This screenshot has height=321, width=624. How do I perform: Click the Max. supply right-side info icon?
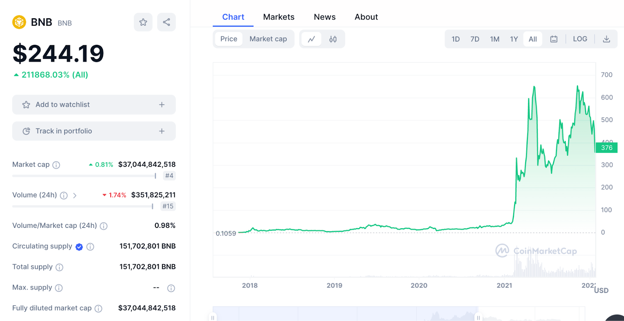pos(171,288)
